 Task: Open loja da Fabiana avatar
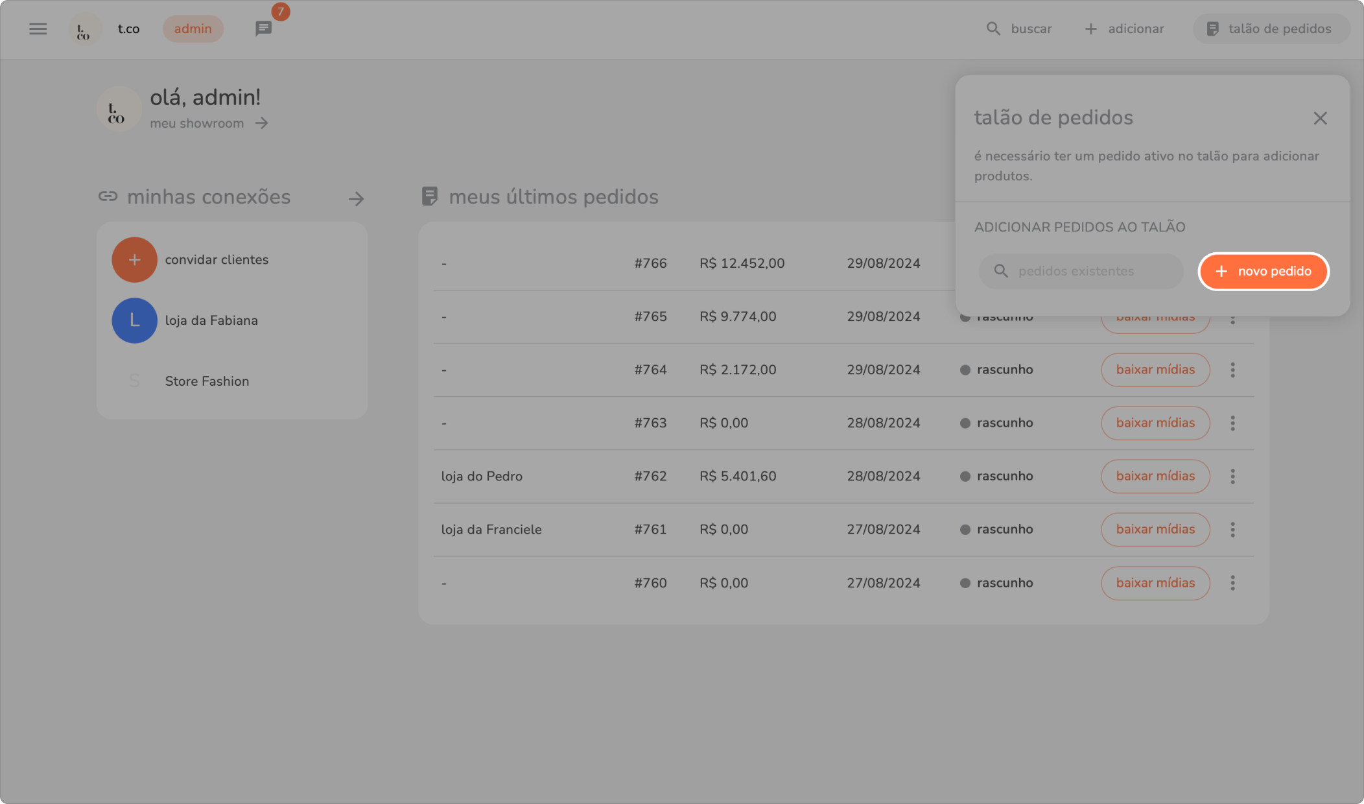(x=134, y=320)
